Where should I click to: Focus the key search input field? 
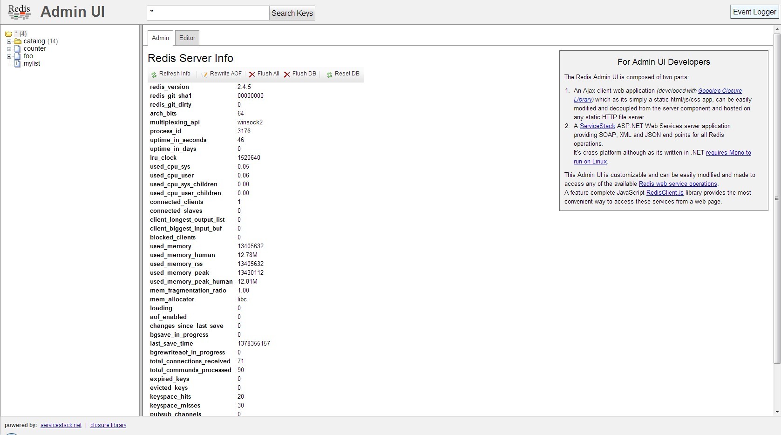(208, 13)
